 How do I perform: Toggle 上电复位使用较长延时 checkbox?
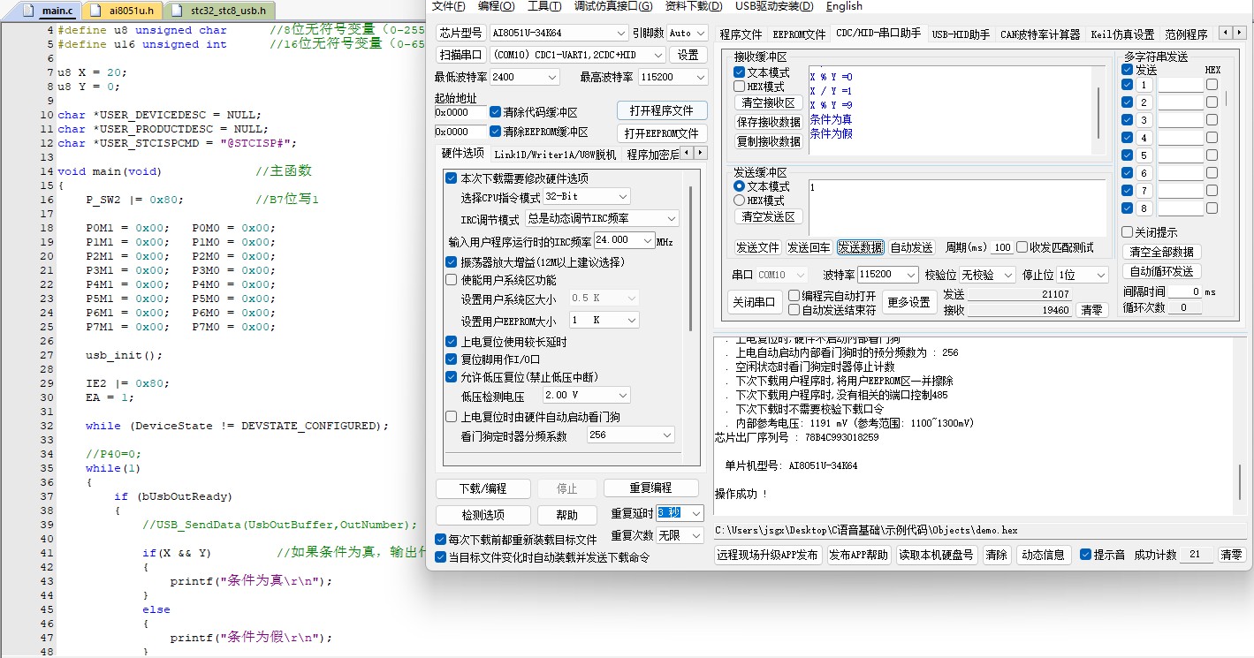(x=452, y=342)
